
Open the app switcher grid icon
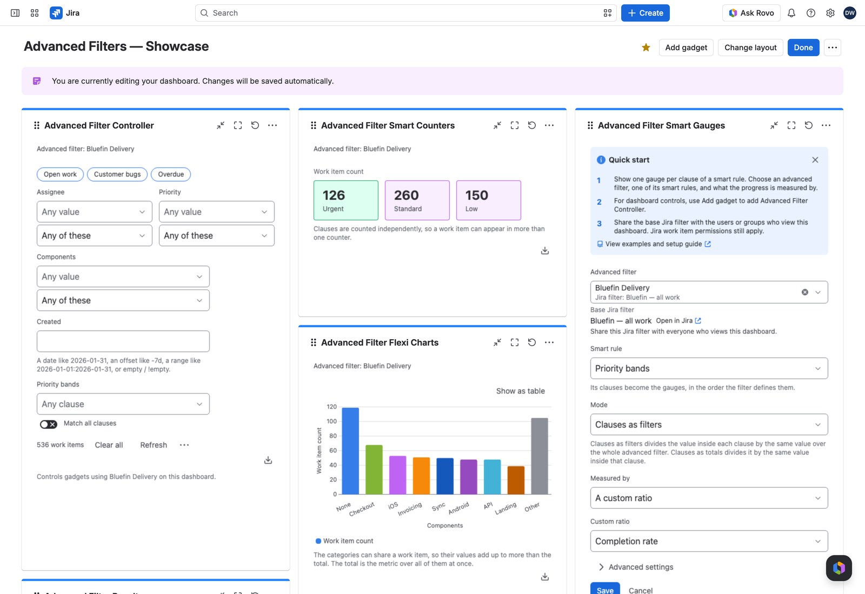tap(35, 13)
